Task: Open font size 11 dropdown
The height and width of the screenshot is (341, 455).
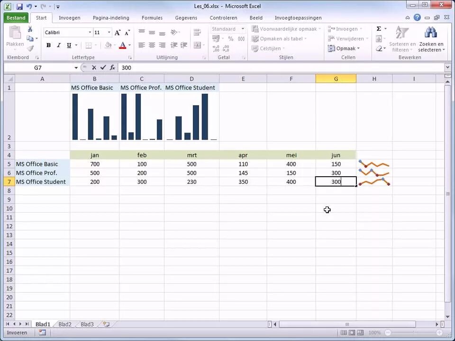Action: (109, 33)
